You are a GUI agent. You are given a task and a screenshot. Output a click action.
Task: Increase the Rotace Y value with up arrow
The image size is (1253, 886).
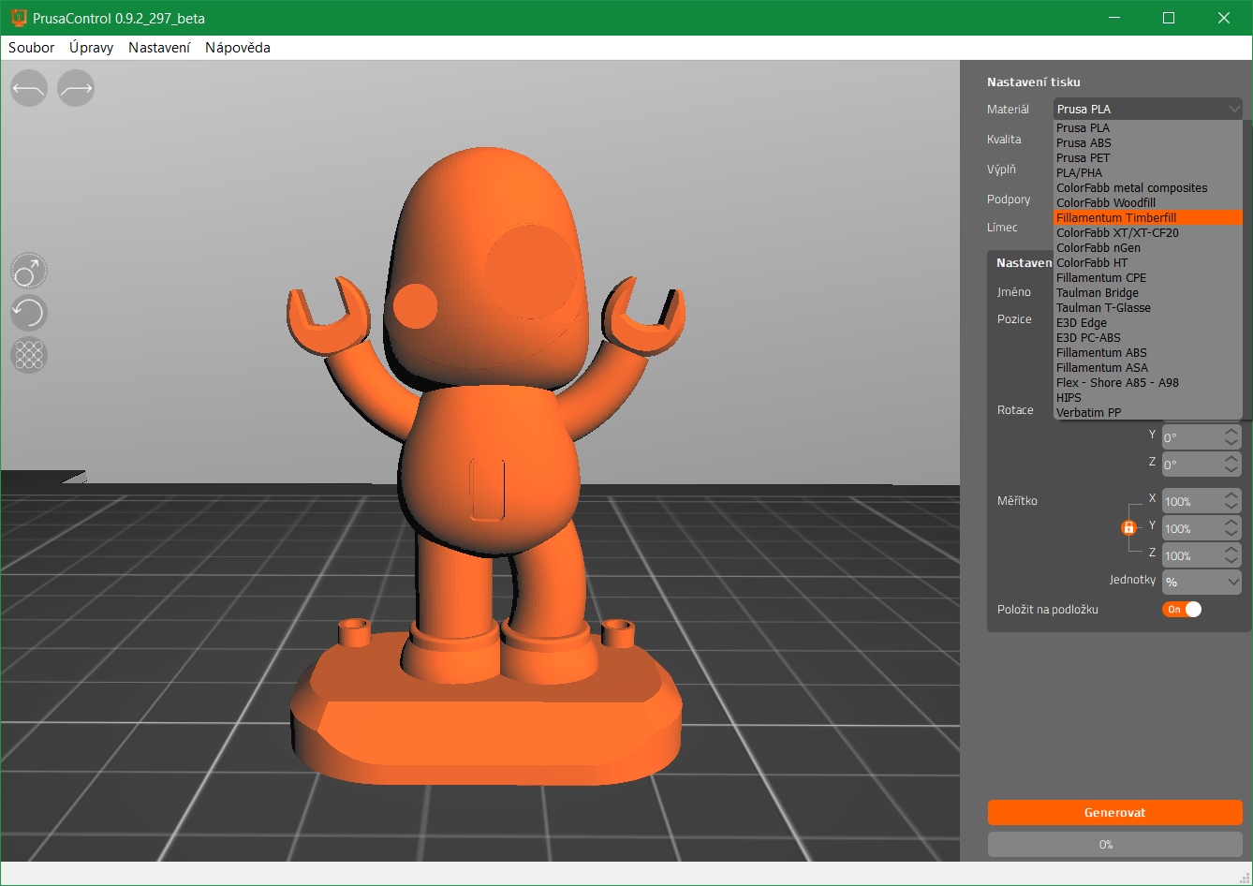[1231, 432]
